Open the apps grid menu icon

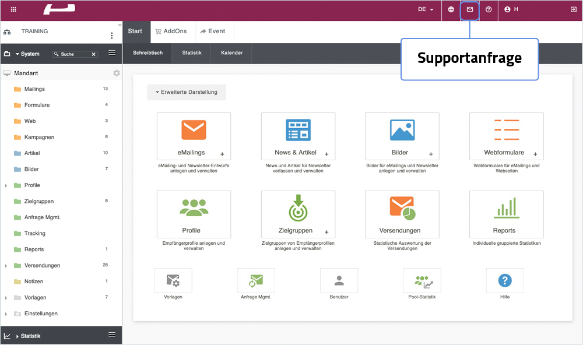[x=14, y=10]
